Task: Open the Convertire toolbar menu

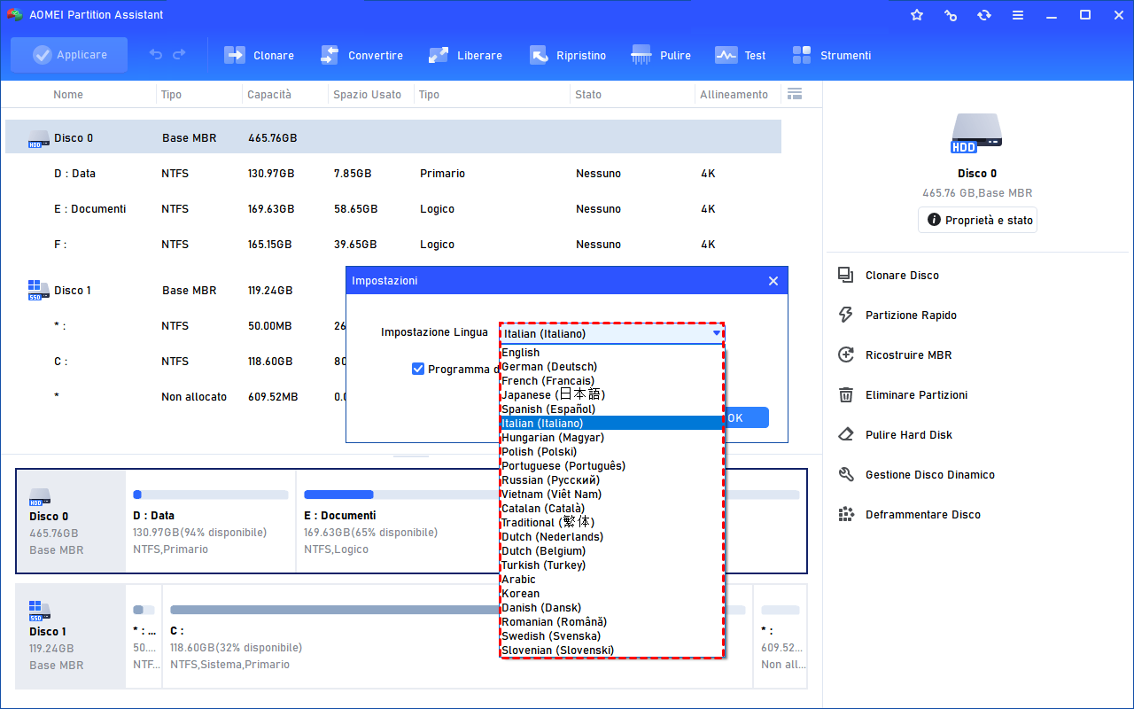Action: [361, 55]
